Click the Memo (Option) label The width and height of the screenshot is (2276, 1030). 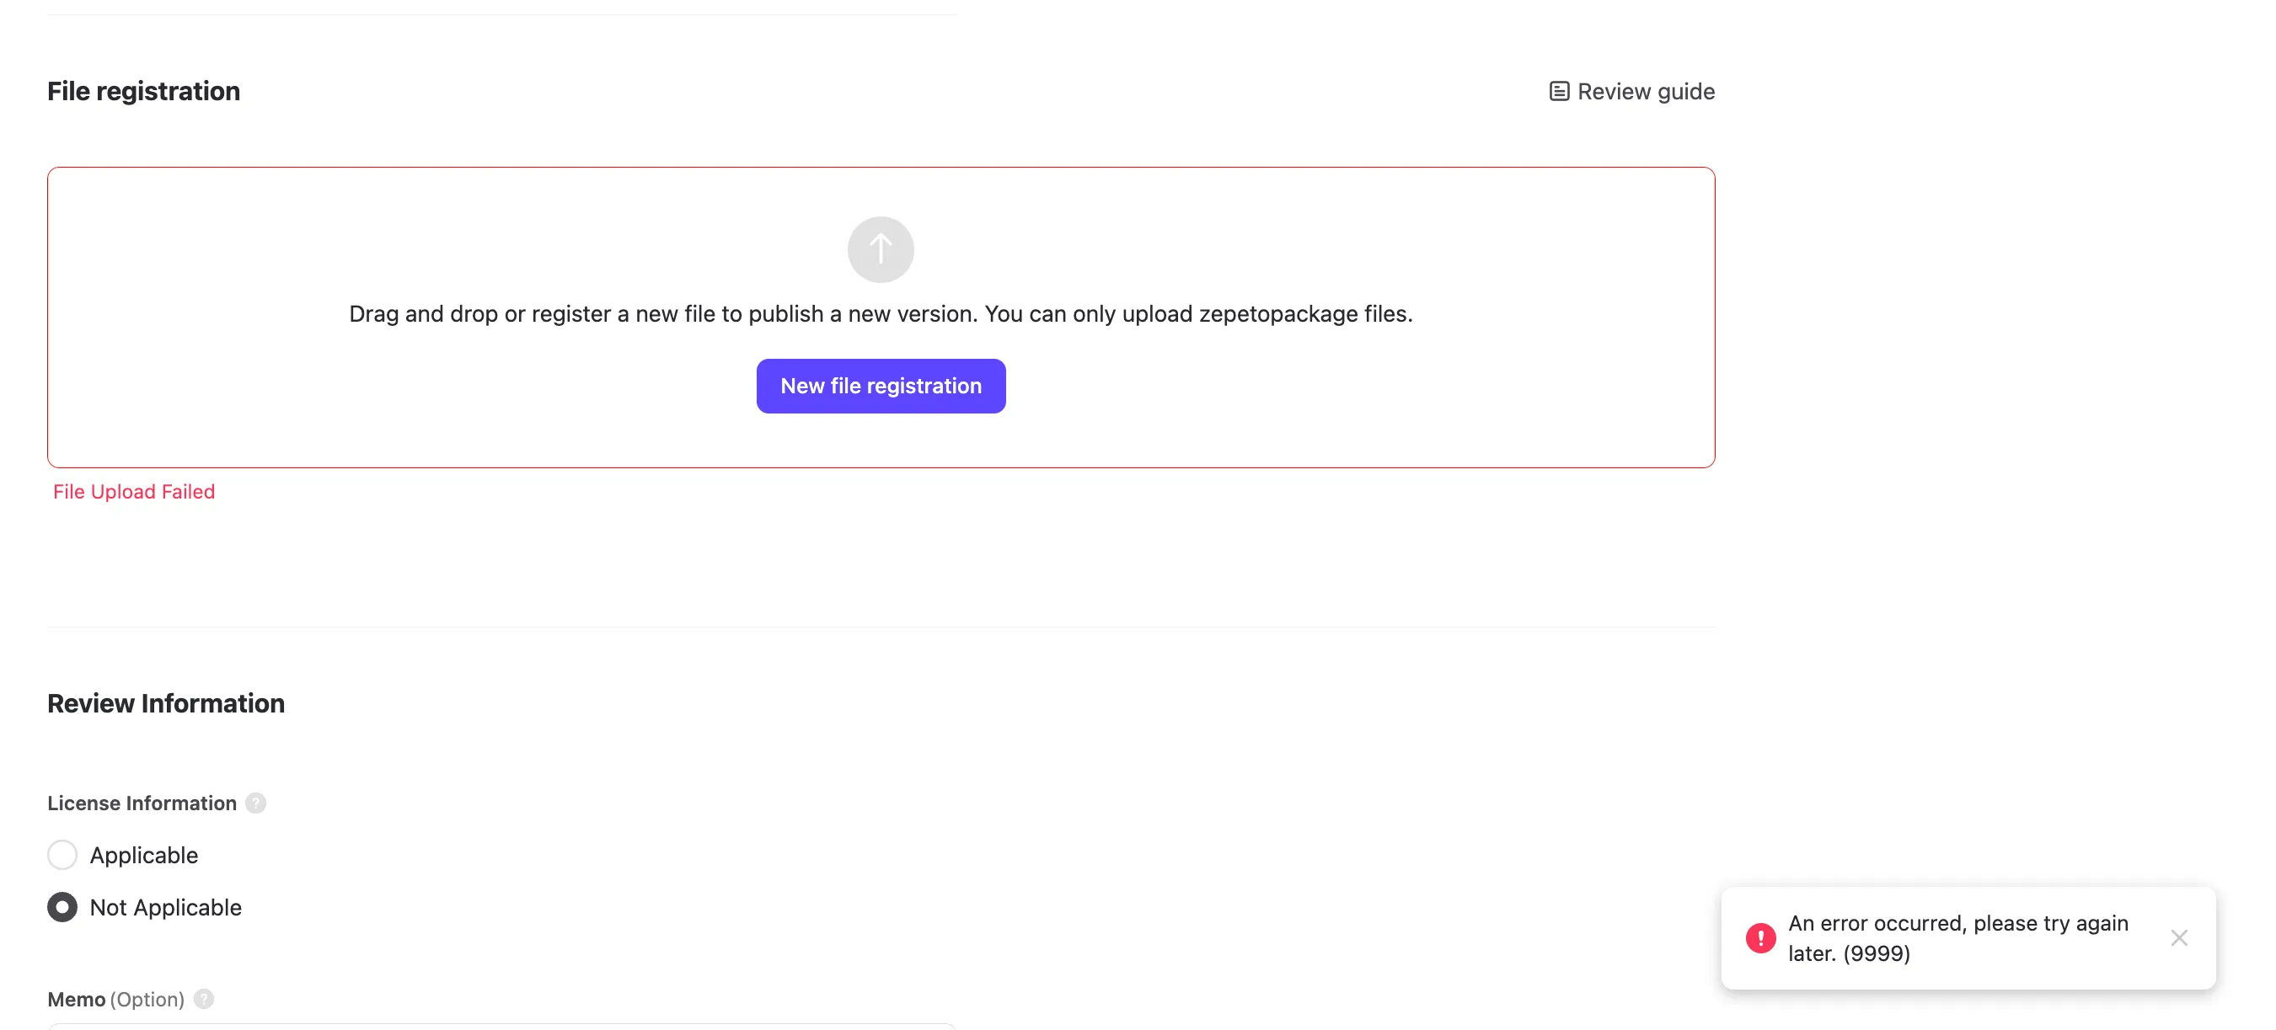[x=115, y=998]
